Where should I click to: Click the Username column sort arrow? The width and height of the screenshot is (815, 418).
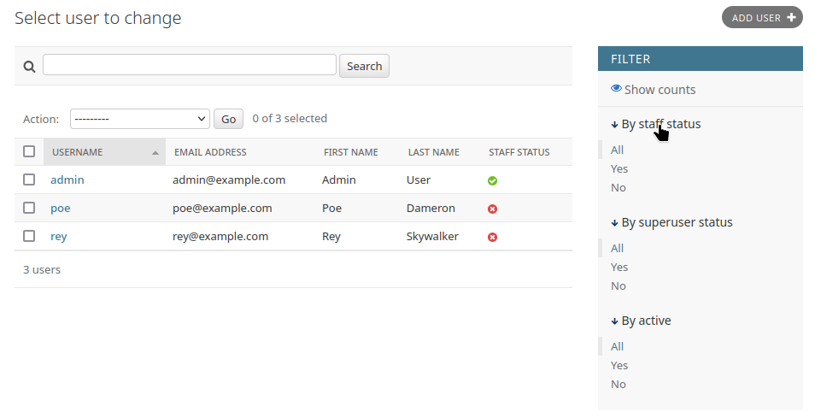pyautogui.click(x=155, y=153)
